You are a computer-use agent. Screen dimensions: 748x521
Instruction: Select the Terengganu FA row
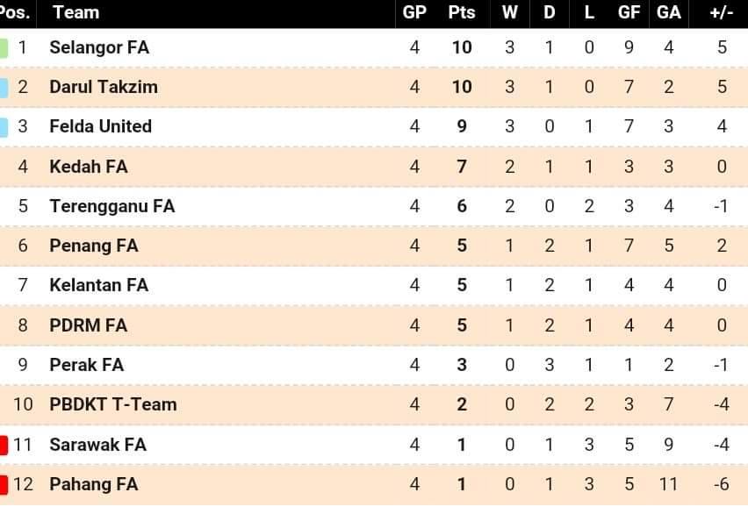tap(374, 206)
